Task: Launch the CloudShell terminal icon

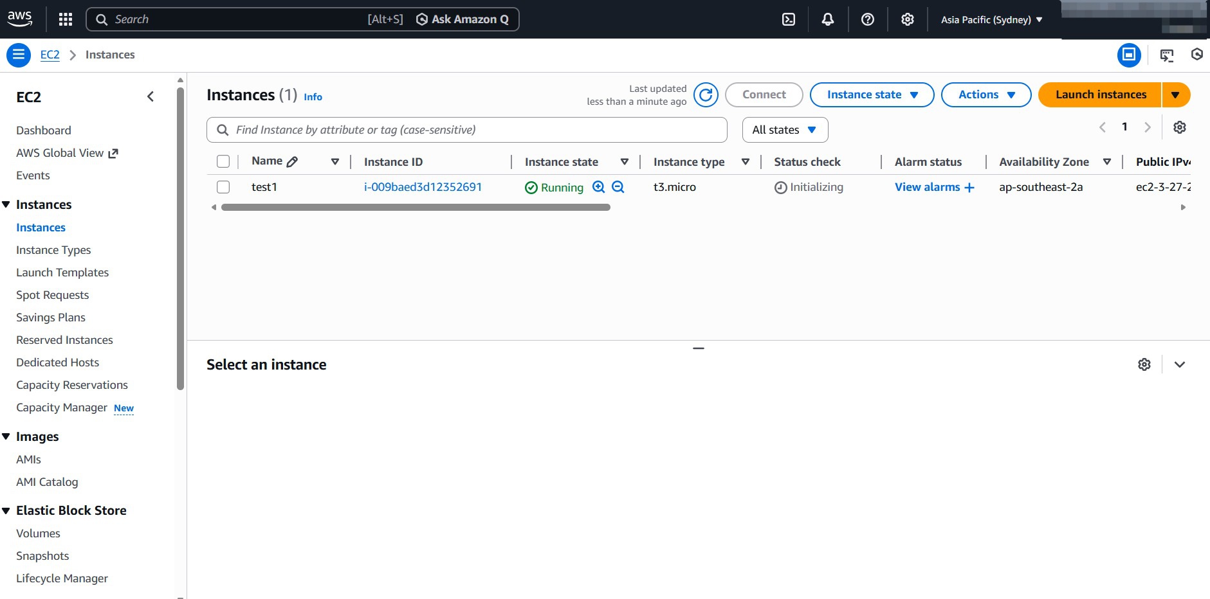Action: coord(788,19)
